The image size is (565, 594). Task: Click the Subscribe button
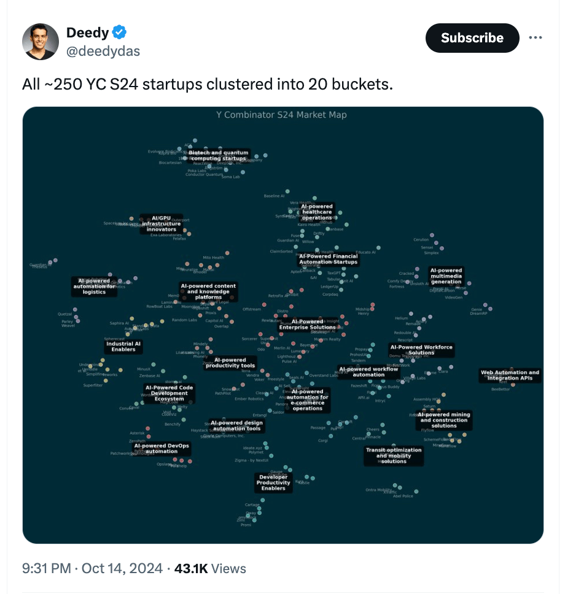coord(472,38)
